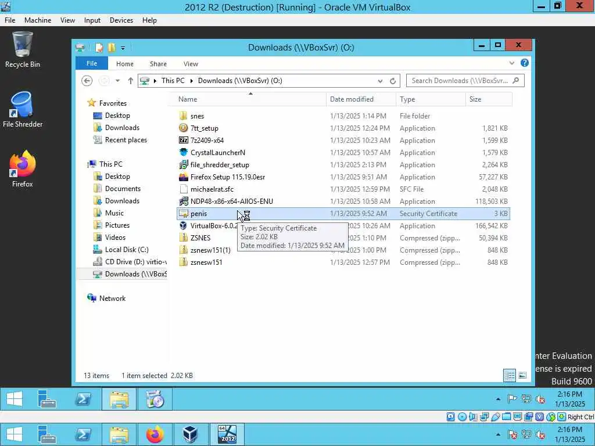Select the CrystalLauncherN icon
The width and height of the screenshot is (595, 446).
point(183,153)
